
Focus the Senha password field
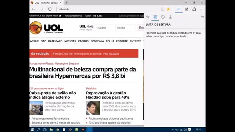click(126, 28)
